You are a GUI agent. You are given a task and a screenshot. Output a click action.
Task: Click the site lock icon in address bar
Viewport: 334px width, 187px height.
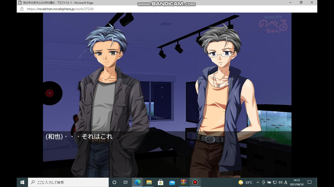[x=22, y=9]
